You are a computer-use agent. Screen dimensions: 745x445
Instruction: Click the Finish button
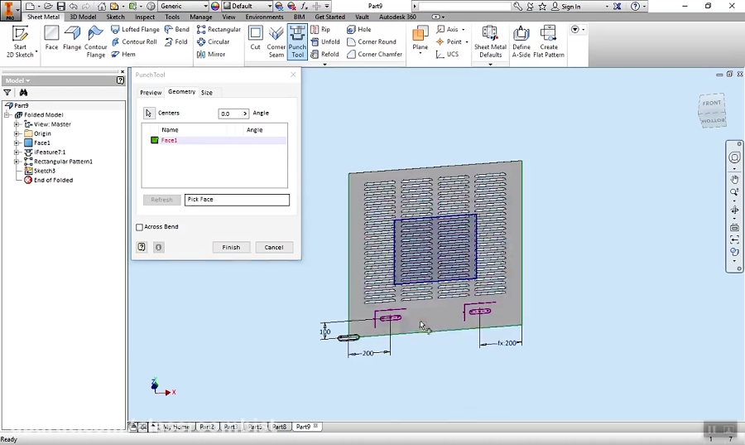(231, 247)
